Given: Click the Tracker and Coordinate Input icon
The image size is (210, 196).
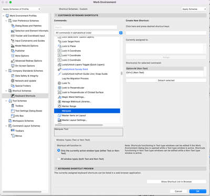Looking at the screenshot, I should point(13,36).
